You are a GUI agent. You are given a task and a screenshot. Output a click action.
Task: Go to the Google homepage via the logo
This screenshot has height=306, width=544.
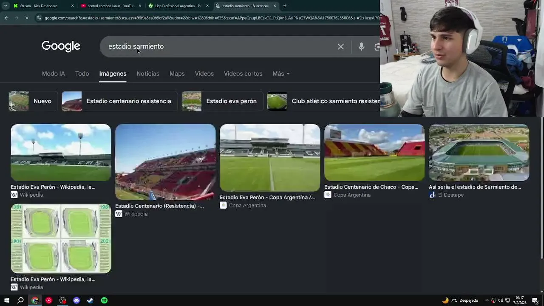click(61, 46)
